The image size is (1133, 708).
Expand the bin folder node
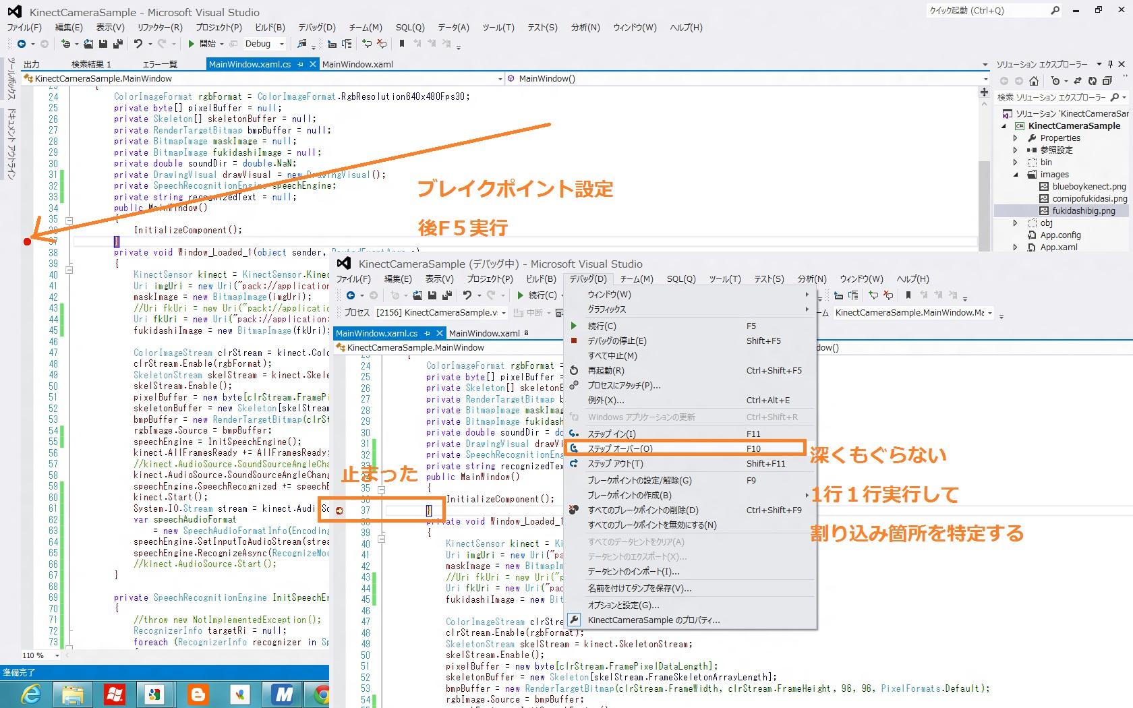pos(1016,163)
